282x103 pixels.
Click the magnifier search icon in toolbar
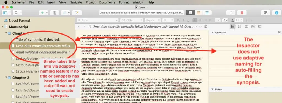coord(16,13)
